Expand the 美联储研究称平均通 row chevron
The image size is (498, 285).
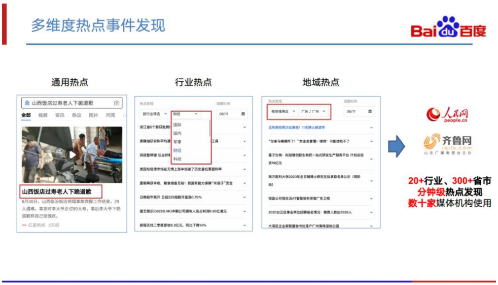[244, 141]
